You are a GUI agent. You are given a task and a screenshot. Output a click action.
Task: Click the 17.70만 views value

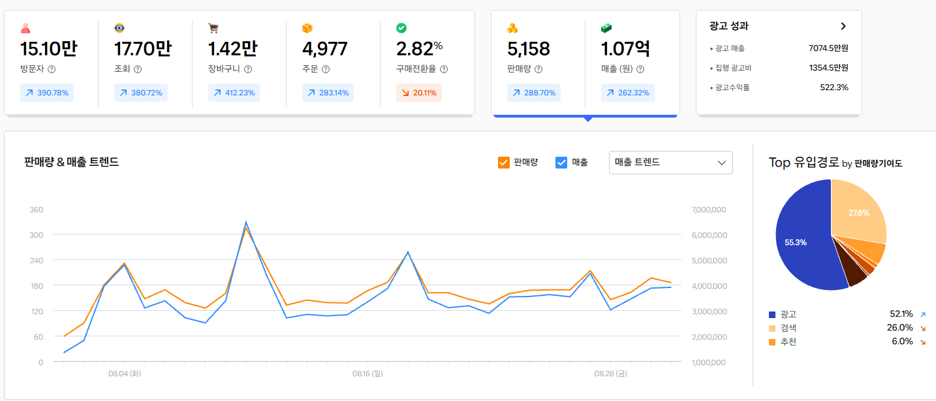tap(143, 49)
